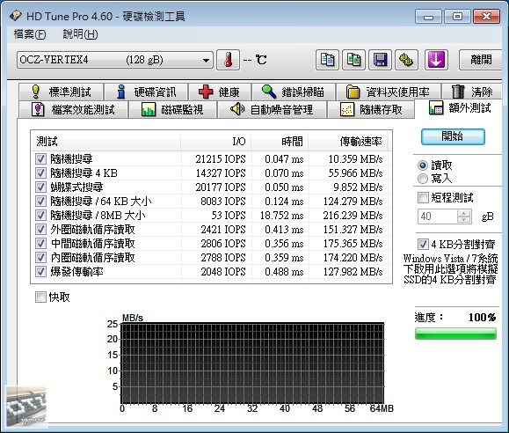The image size is (509, 433).
Task: Click the short stroke gB input field
Action: [437, 216]
